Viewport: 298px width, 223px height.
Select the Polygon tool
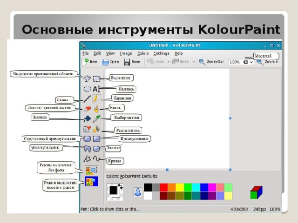(87, 149)
